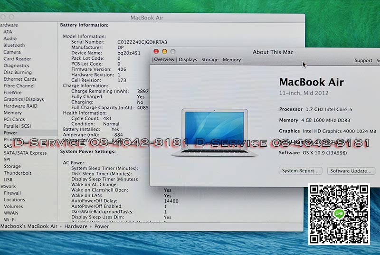Select Graphics/Displays in the sidebar
Viewport: 380px width, 255px height.
pyautogui.click(x=24, y=99)
